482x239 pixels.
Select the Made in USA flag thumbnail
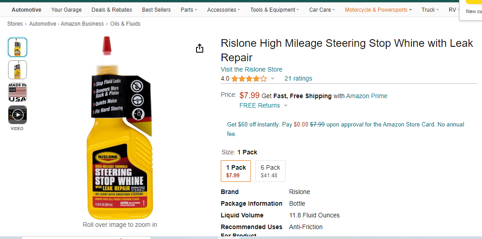[18, 92]
